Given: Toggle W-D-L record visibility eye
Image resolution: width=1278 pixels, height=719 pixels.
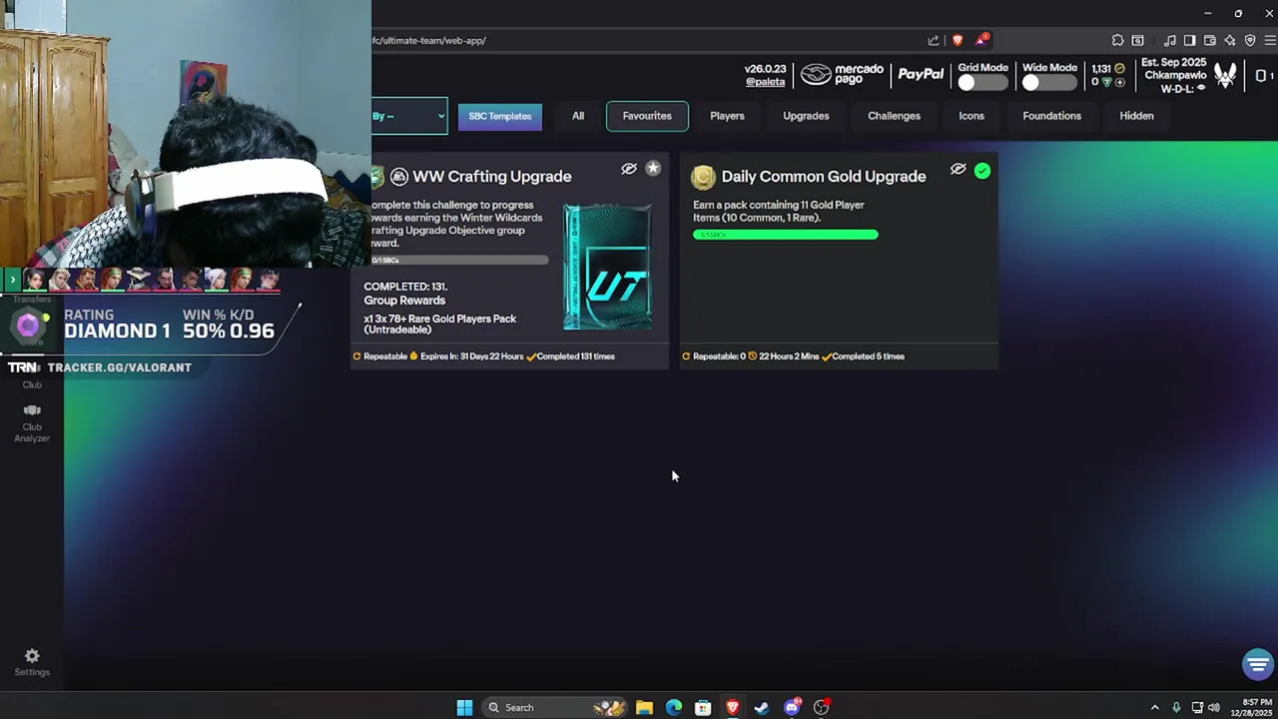Looking at the screenshot, I should 1201,88.
